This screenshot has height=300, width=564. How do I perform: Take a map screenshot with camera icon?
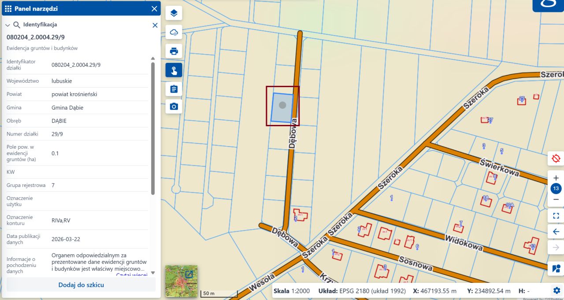coord(174,106)
